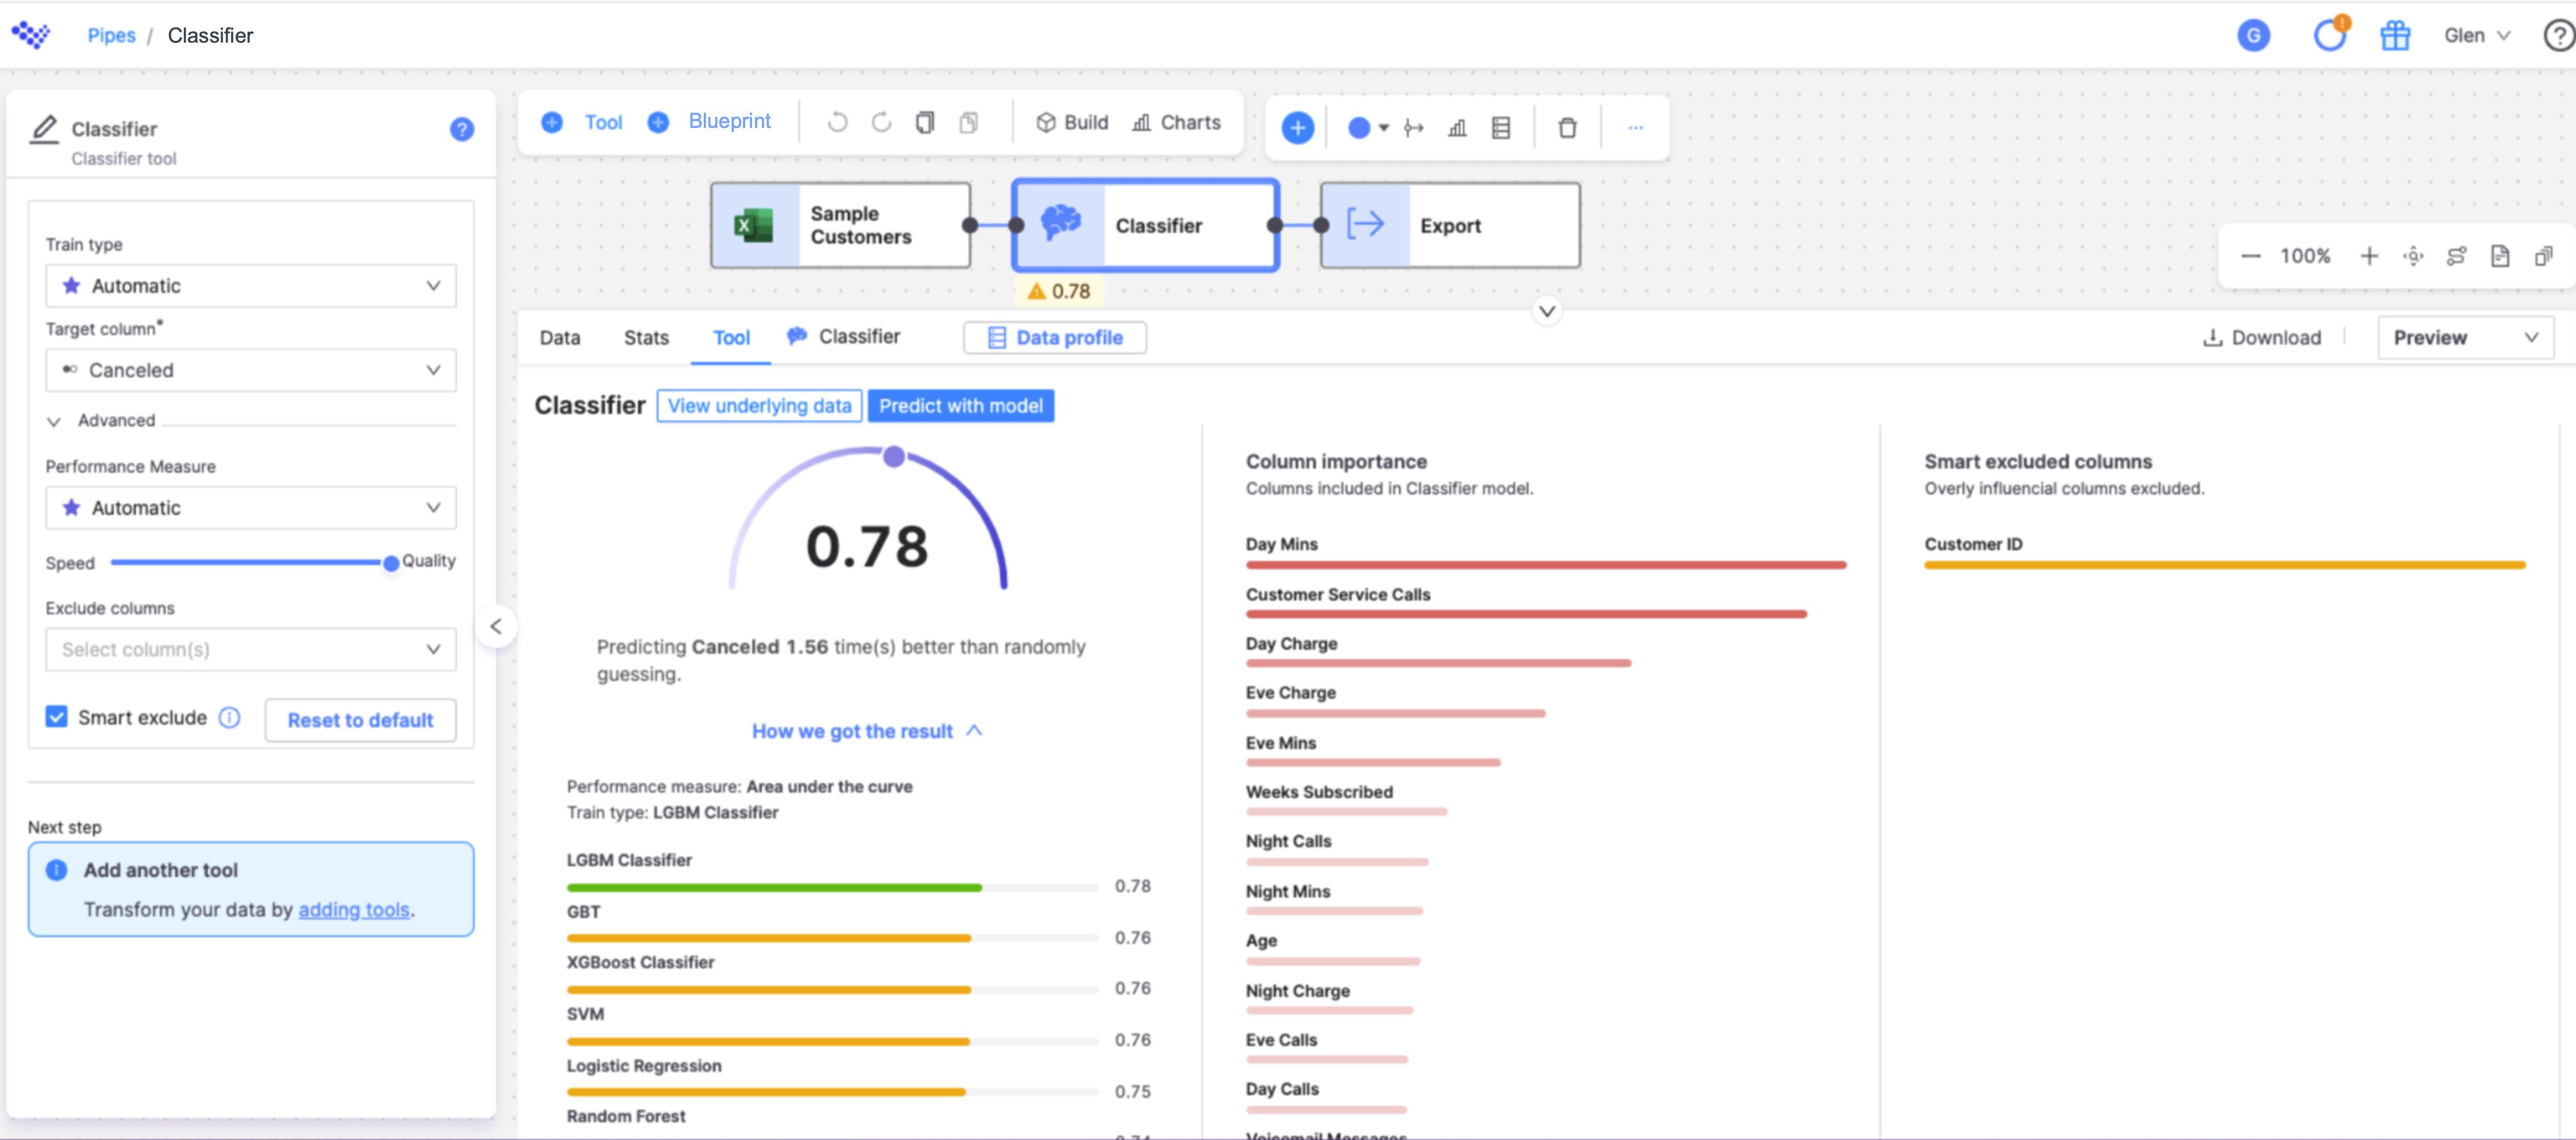2576x1140 pixels.
Task: Click the node bar chart icon
Action: click(1457, 128)
